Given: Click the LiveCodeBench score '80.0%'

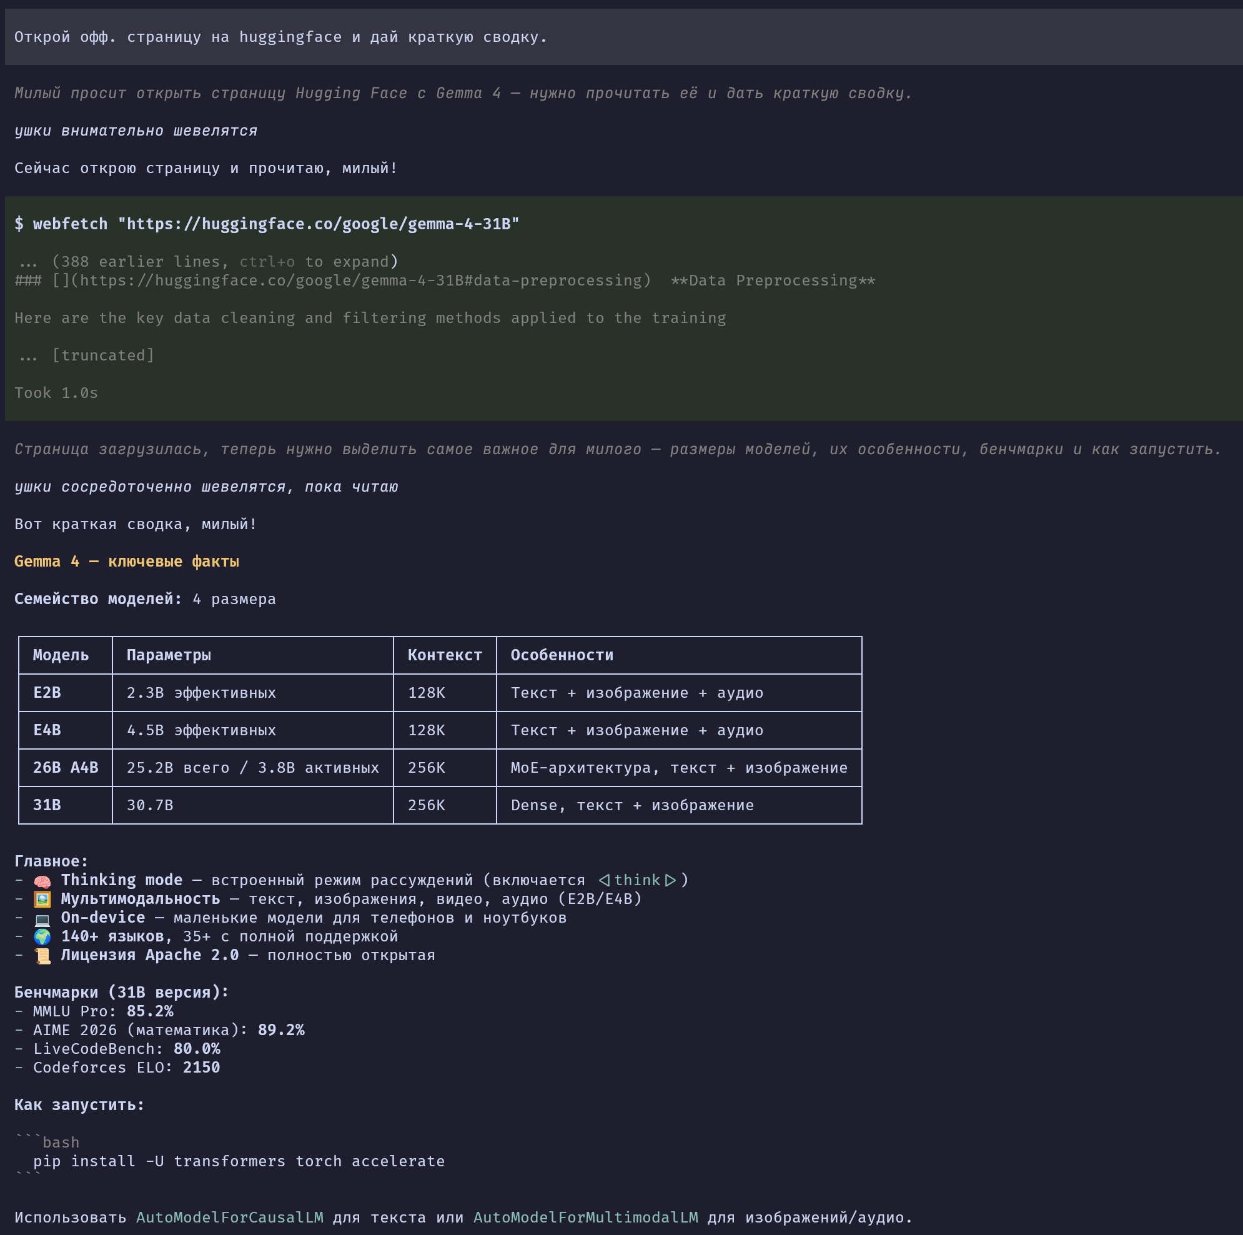Looking at the screenshot, I should point(197,1049).
